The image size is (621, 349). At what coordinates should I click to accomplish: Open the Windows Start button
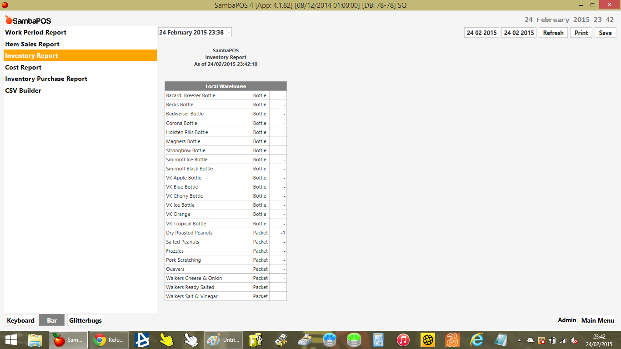11,340
